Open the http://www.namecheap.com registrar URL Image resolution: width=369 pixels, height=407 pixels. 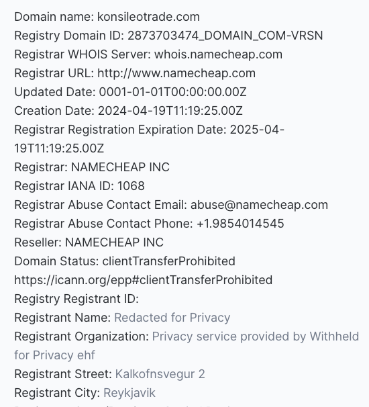(176, 73)
